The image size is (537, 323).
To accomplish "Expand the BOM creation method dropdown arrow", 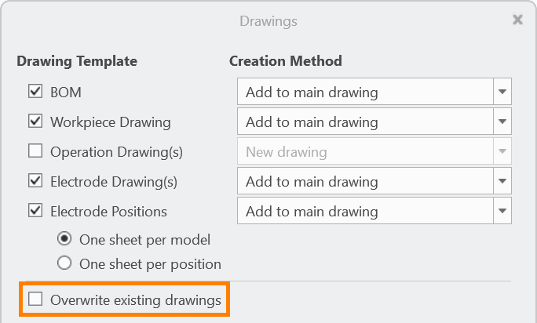I will (x=502, y=92).
